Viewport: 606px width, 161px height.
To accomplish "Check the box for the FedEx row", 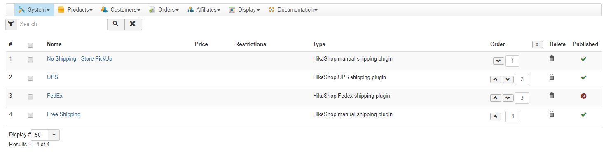I will 30,97.
